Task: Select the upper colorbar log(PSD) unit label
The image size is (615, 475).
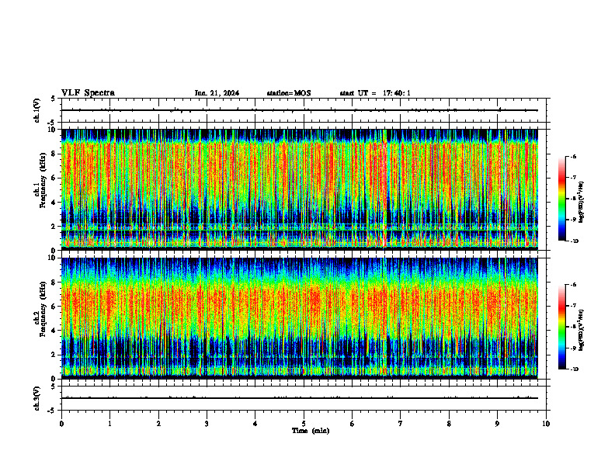Action: [x=582, y=203]
